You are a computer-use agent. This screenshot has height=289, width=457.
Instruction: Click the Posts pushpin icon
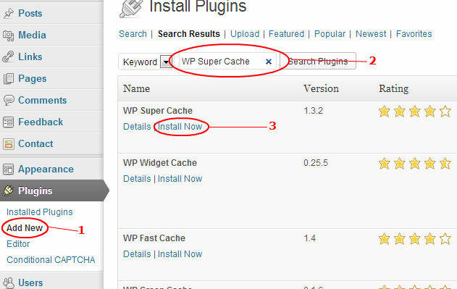click(x=9, y=14)
